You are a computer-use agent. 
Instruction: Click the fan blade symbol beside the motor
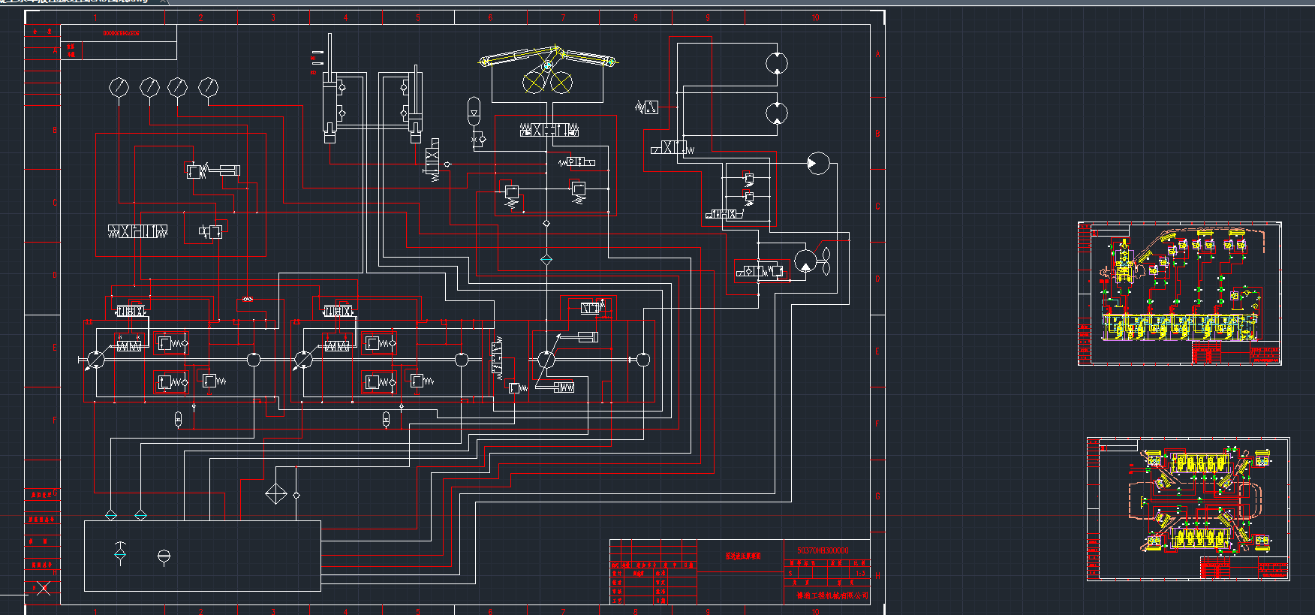coord(825,262)
